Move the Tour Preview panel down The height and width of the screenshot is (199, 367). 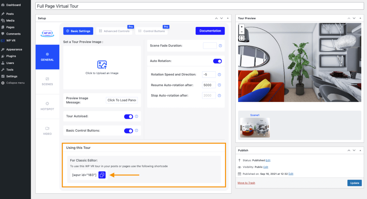tap(354, 18)
